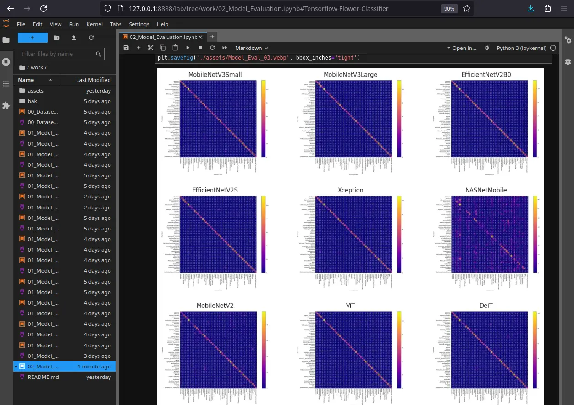Bookmark this page with the star icon
The image size is (574, 405).
click(467, 8)
